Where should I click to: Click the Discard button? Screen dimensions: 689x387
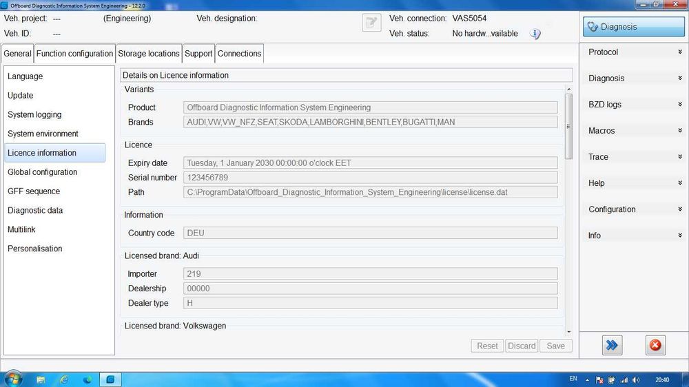pyautogui.click(x=522, y=346)
